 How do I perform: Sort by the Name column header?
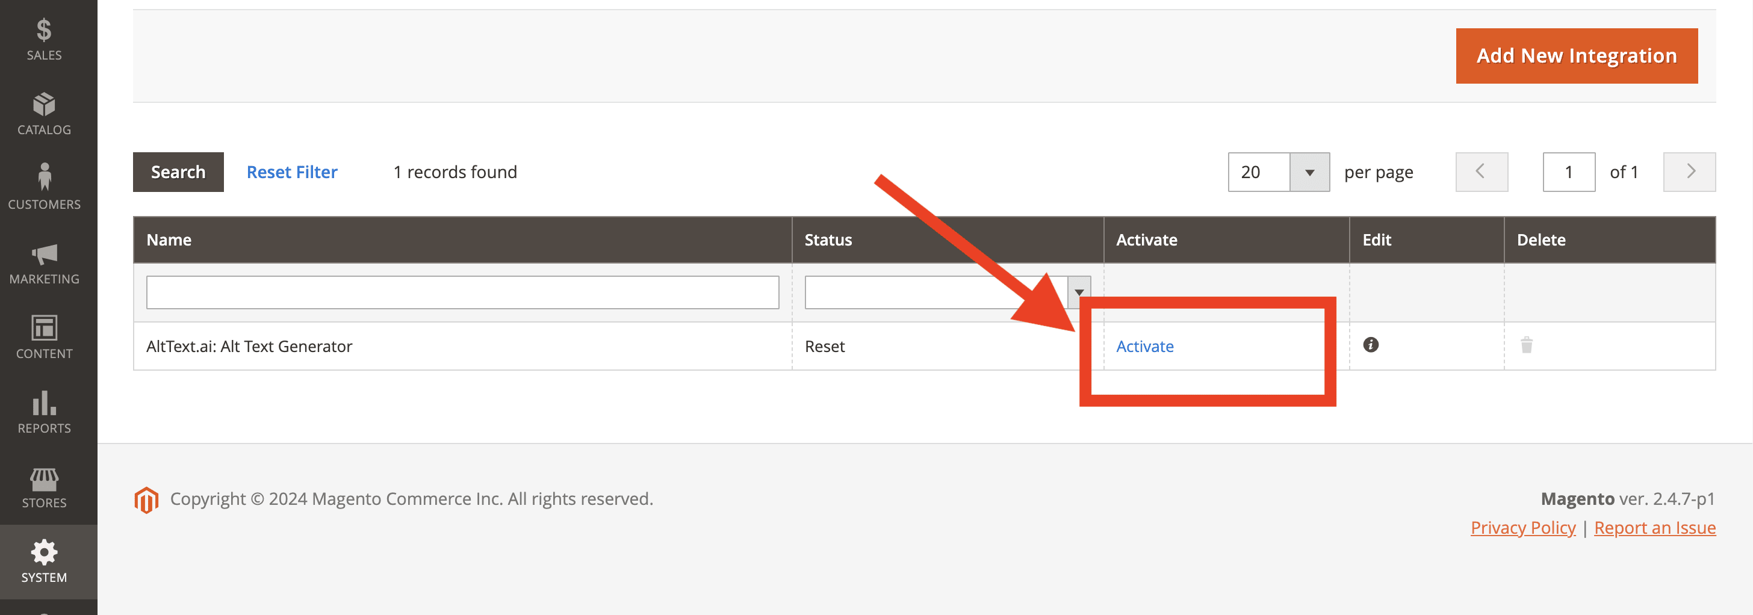[463, 240]
